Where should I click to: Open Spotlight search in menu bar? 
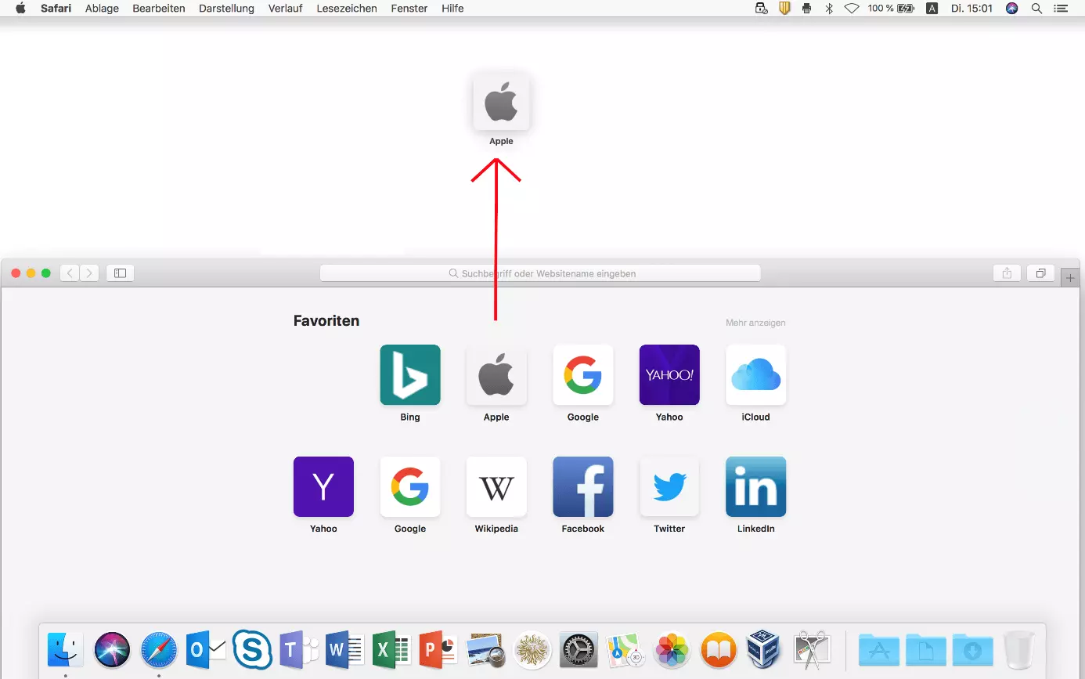[x=1036, y=9]
